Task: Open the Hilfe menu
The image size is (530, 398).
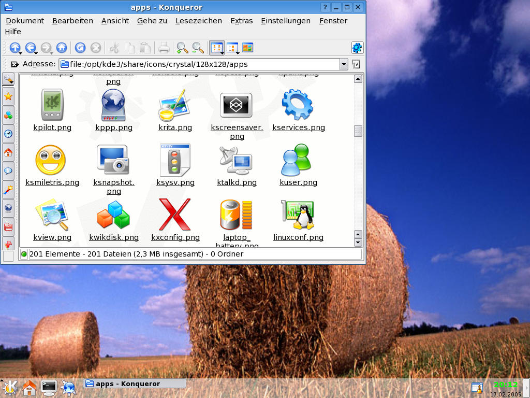Action: [13, 32]
